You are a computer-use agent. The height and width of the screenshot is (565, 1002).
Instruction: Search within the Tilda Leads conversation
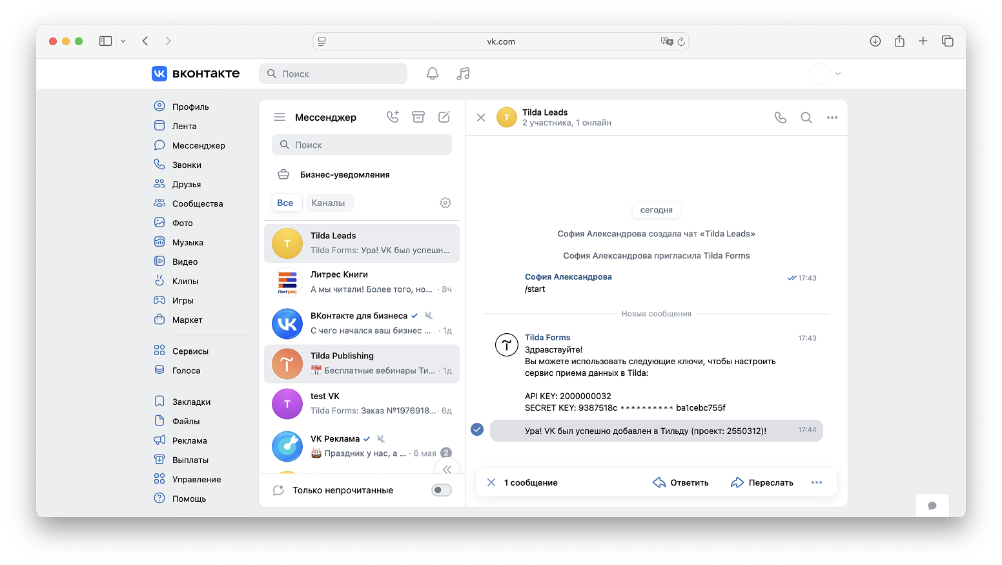point(806,118)
